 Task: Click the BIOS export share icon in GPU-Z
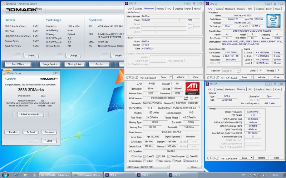[x=186, y=98]
